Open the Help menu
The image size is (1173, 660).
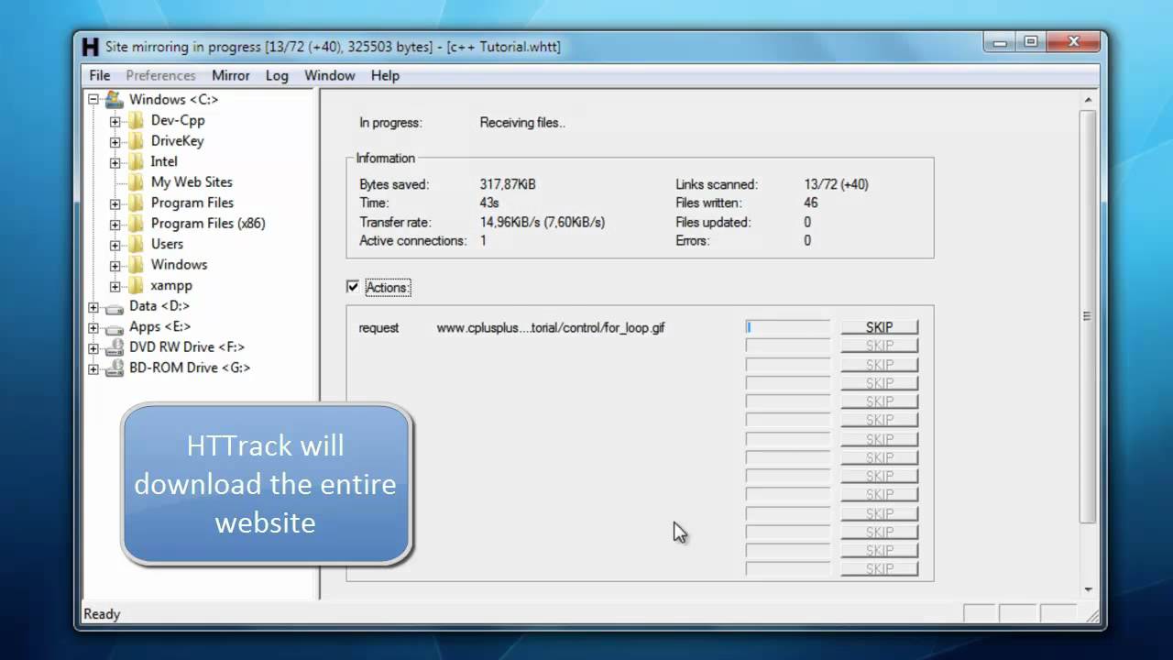[x=385, y=75]
